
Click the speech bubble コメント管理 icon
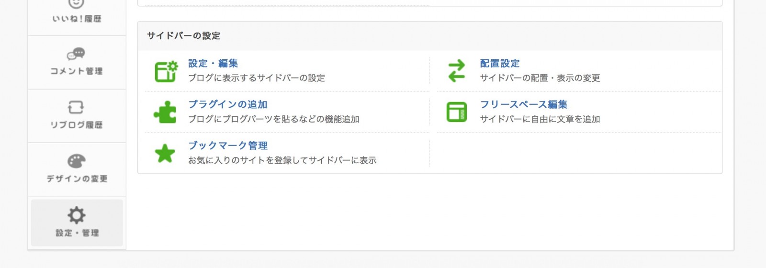point(77,54)
